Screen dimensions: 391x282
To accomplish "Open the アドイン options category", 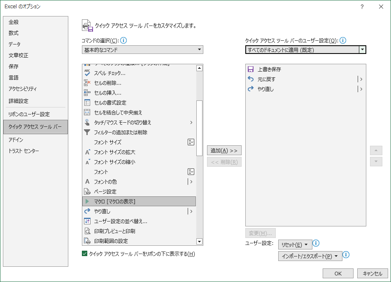I will coord(35,140).
